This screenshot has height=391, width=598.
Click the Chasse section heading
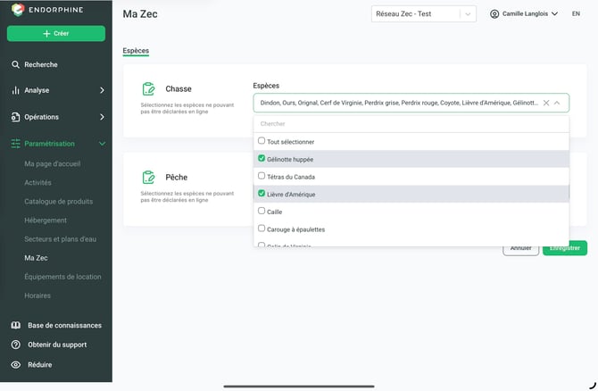coord(179,89)
